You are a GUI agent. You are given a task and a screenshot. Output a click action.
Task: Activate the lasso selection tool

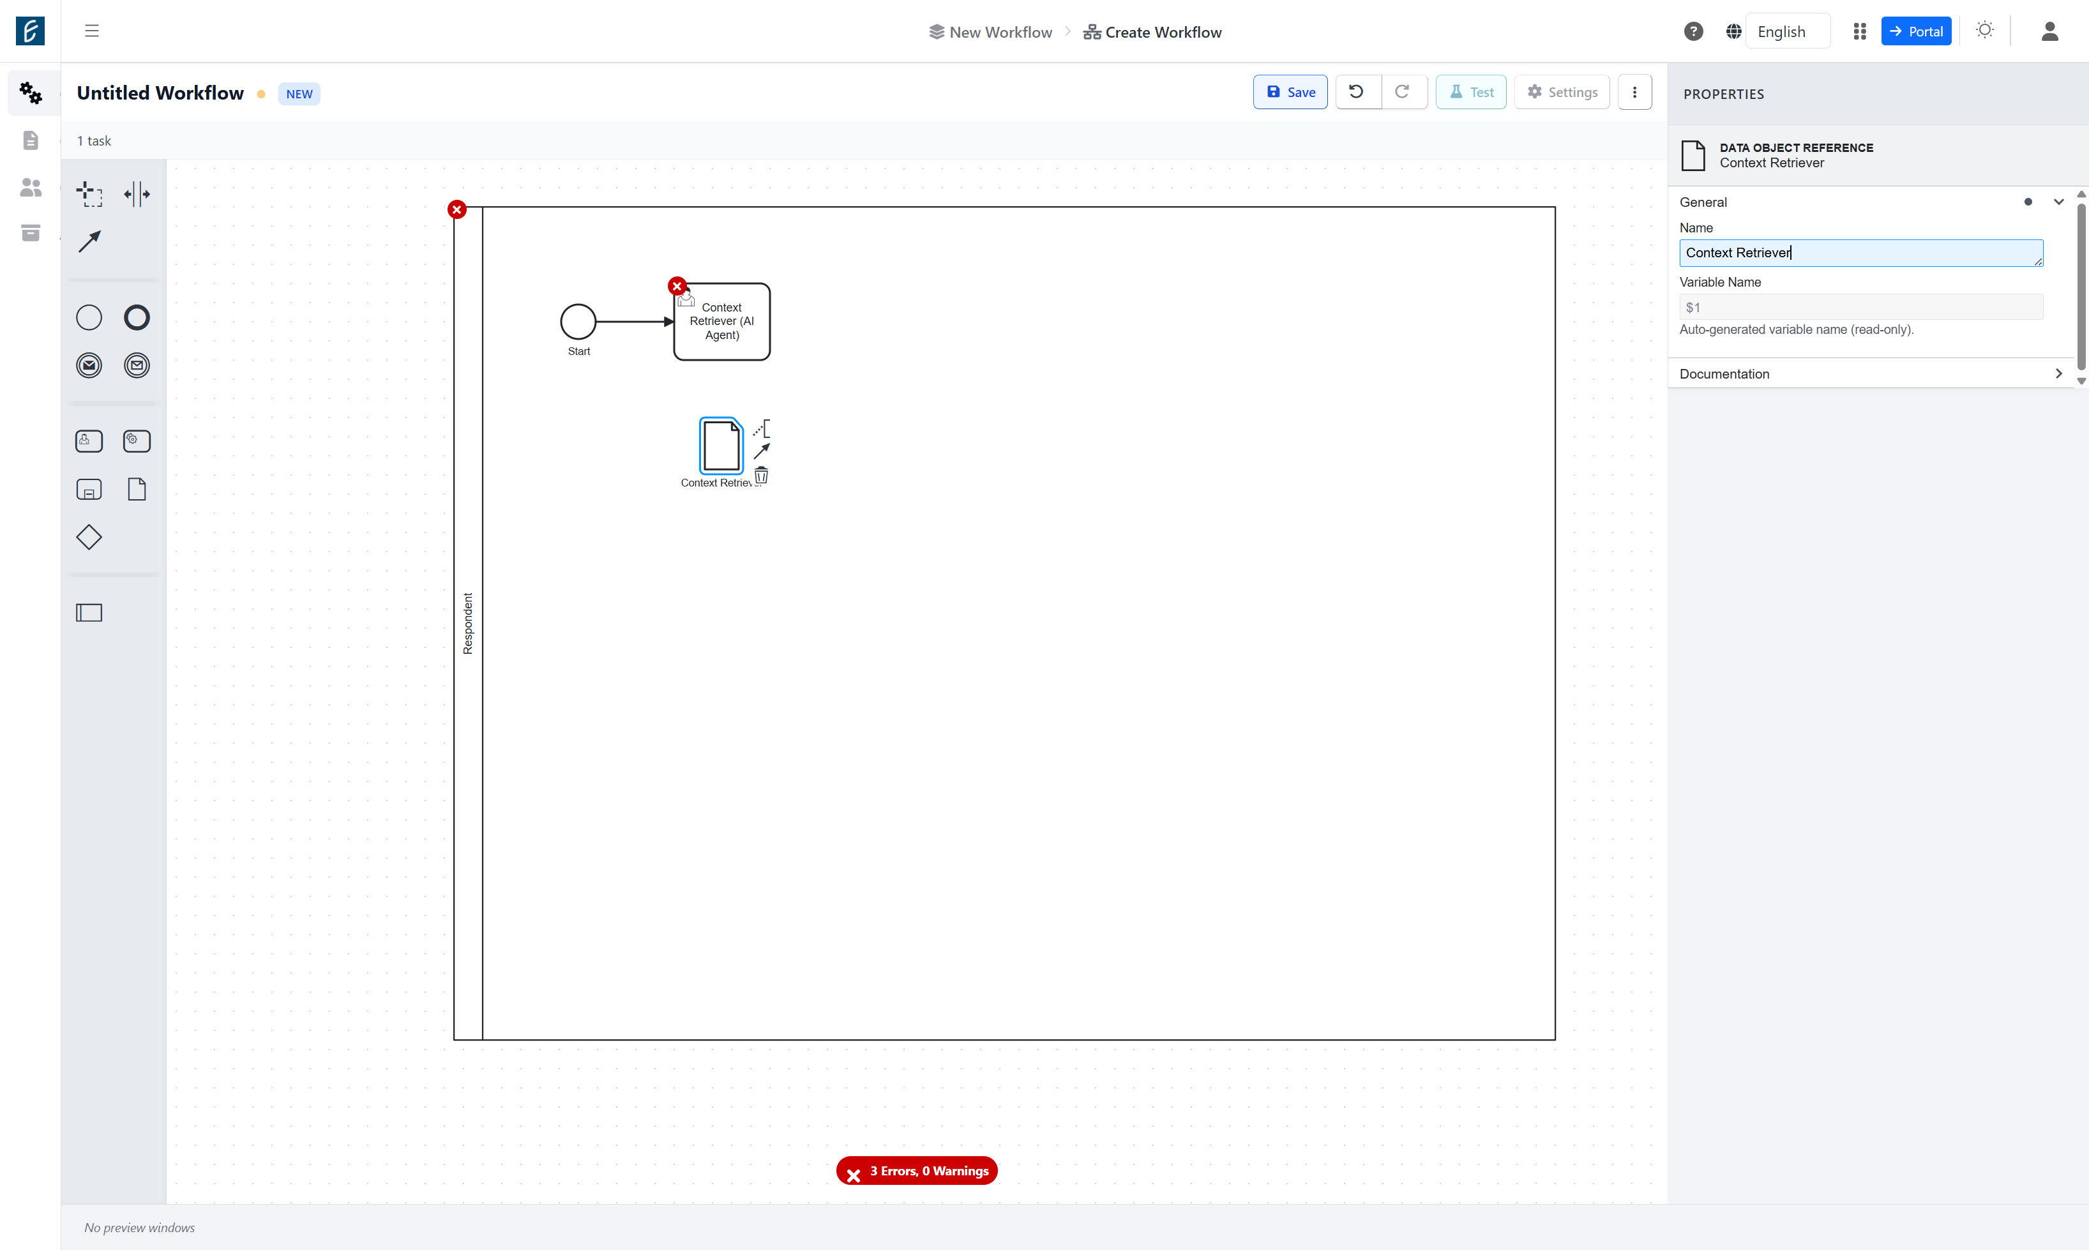click(89, 193)
